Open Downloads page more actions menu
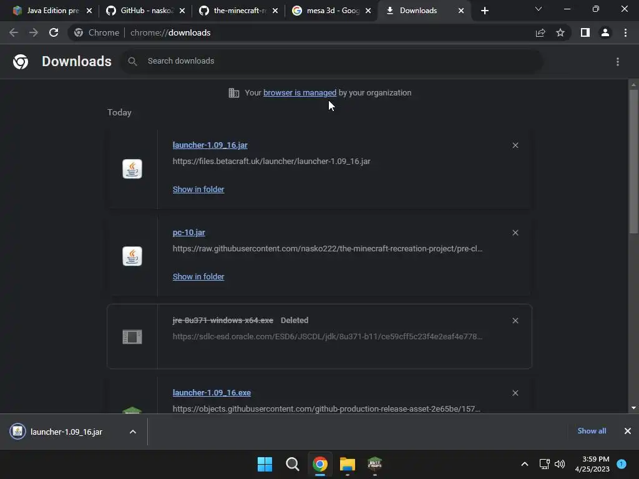 click(x=618, y=62)
